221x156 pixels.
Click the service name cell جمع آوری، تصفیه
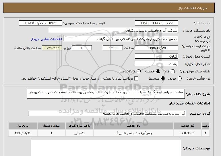[x=133, y=133]
